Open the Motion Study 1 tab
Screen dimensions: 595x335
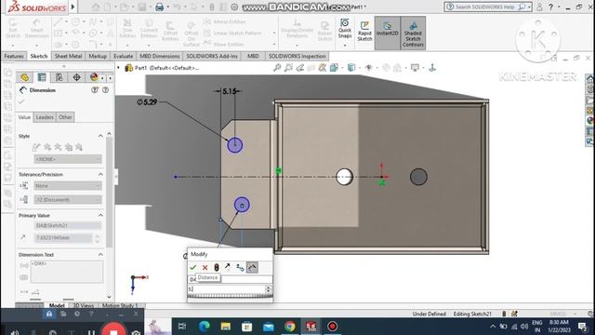point(120,305)
